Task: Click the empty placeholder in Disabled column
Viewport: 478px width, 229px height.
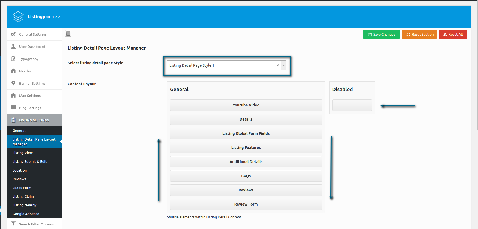Action: pos(352,105)
